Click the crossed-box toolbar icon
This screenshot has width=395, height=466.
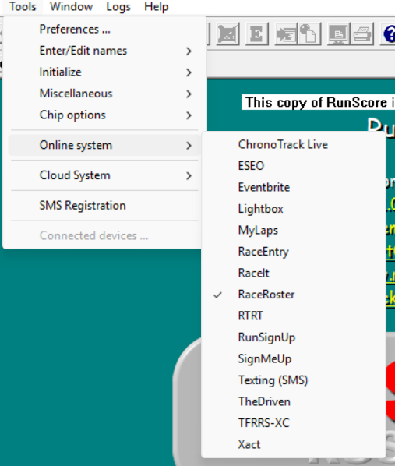[x=227, y=34]
